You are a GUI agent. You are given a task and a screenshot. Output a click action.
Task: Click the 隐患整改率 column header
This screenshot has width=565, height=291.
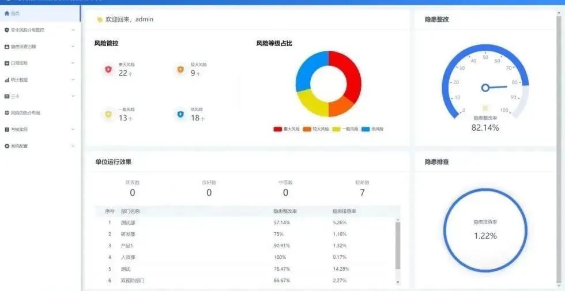[x=285, y=211]
